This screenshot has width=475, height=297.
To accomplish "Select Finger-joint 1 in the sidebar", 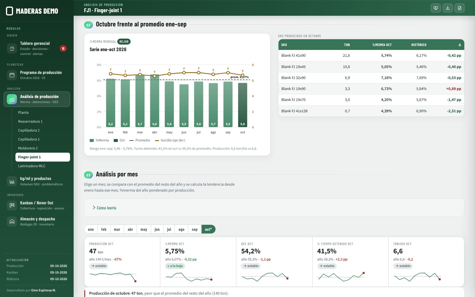I will coord(43,157).
